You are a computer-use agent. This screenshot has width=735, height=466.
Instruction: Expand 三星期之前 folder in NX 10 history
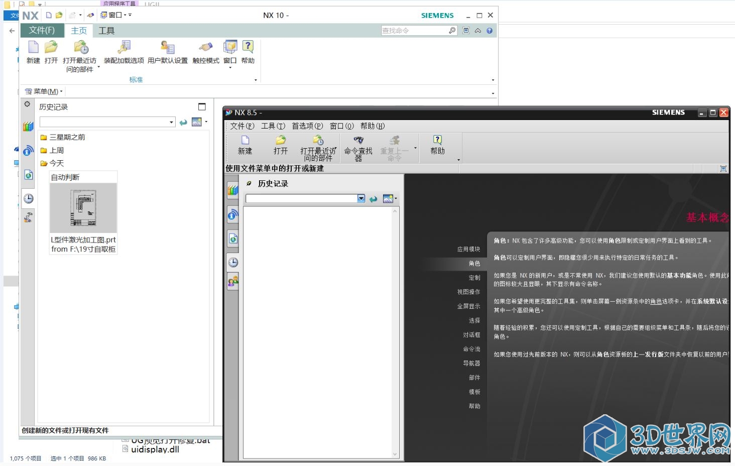(x=63, y=137)
